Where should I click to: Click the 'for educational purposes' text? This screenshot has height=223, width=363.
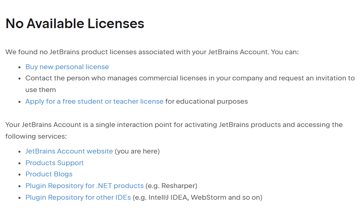207,102
